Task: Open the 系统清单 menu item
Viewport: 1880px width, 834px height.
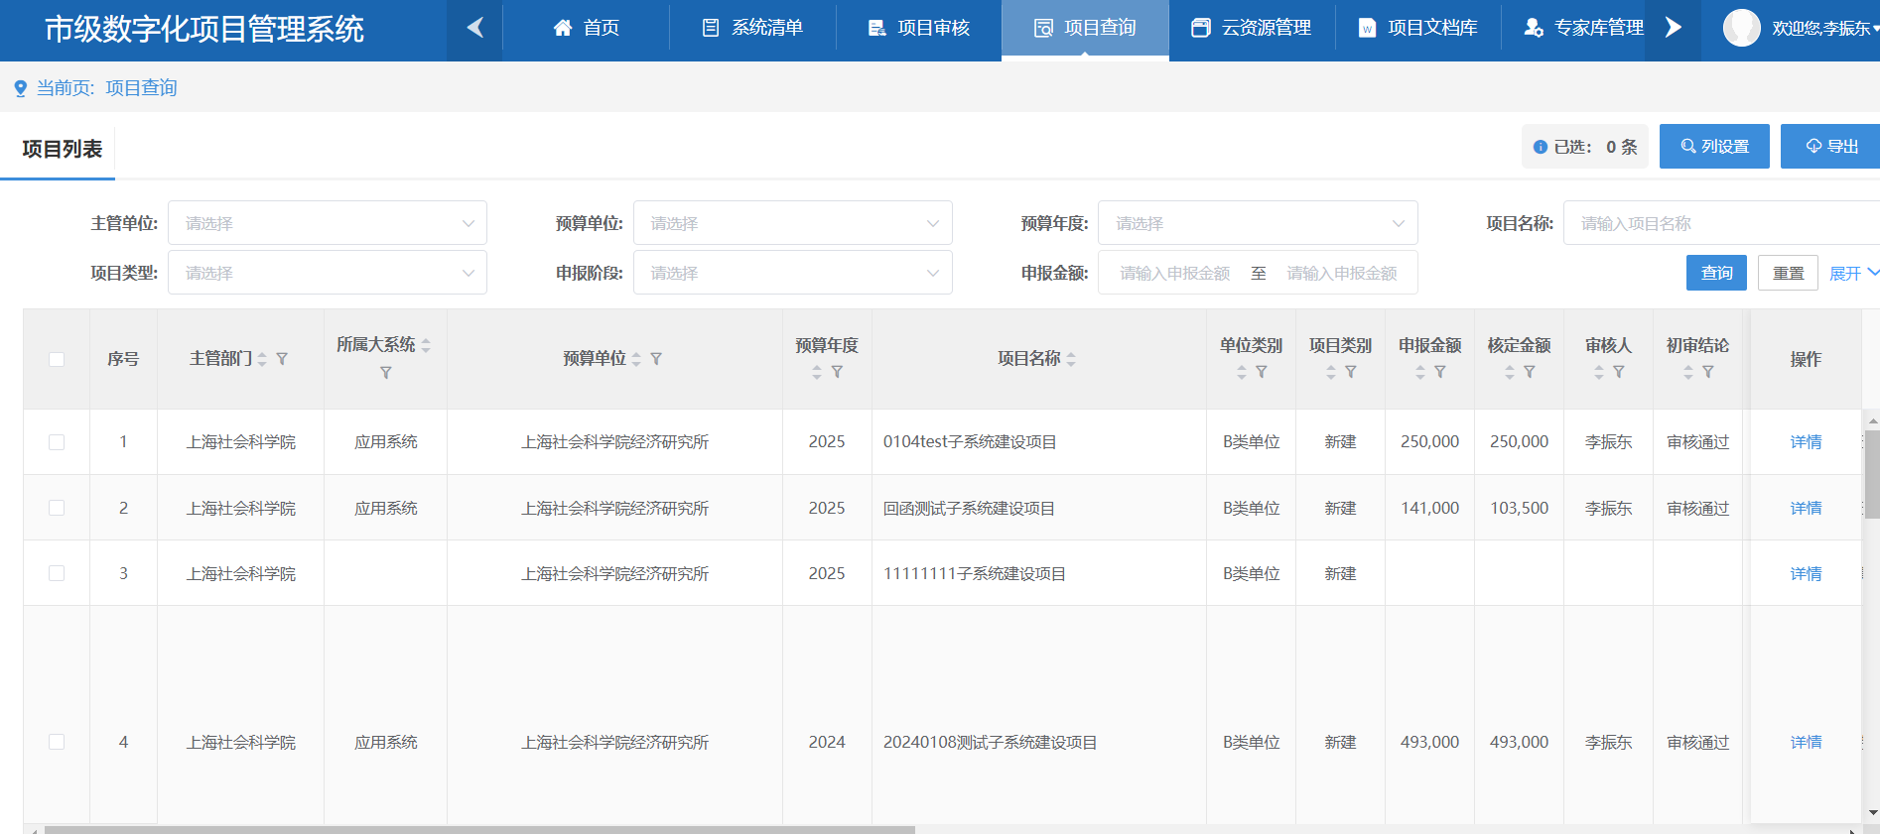Action: (x=752, y=28)
